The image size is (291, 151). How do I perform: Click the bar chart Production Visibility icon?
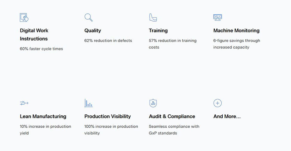(89, 103)
